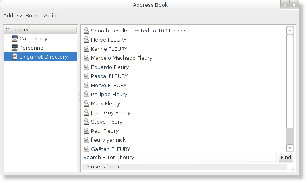Click the scrollbar up arrow
Image resolution: width=307 pixels, height=183 pixels.
(290, 30)
